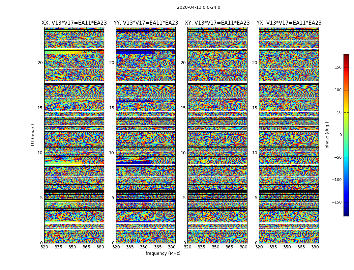354x270 pixels.
Task: Click the 380 MHz tick under XY plot
Action: [243, 247]
